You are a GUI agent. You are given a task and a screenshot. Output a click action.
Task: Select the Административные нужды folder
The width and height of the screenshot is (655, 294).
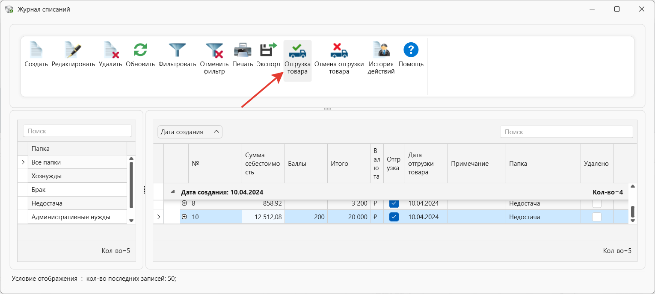(x=77, y=217)
